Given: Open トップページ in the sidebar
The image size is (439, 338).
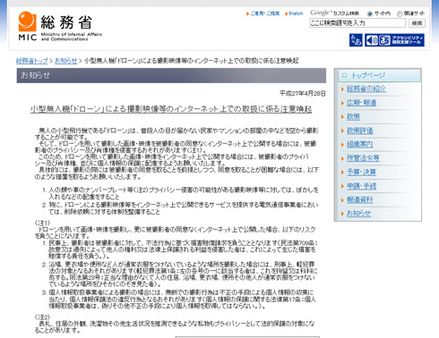Looking at the screenshot, I should point(380,75).
